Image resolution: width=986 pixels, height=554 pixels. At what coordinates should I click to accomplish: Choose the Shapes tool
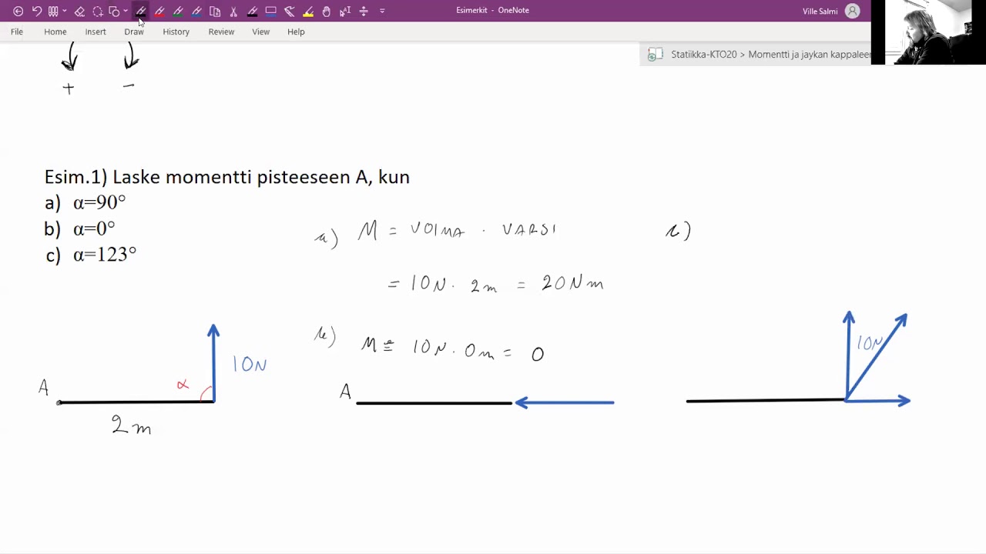pyautogui.click(x=114, y=11)
